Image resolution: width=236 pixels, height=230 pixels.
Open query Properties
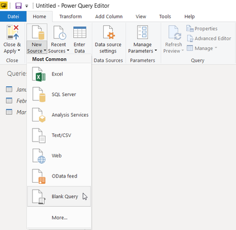[202, 29]
